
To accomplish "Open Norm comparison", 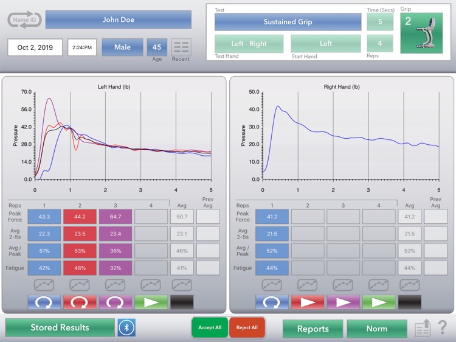I will point(377,329).
